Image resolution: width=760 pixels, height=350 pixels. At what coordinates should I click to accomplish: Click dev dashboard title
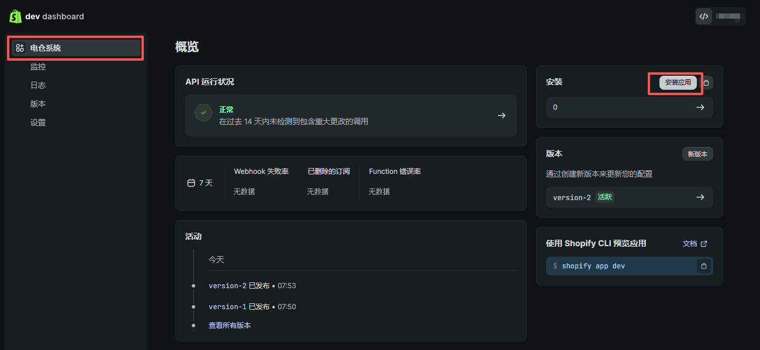(x=54, y=16)
